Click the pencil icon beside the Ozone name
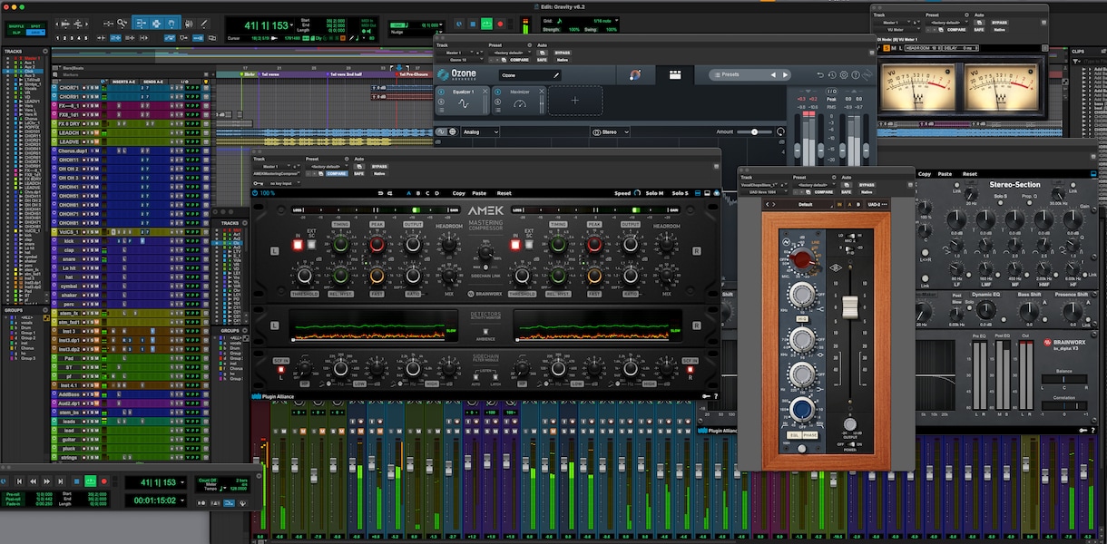The image size is (1107, 544). [556, 75]
